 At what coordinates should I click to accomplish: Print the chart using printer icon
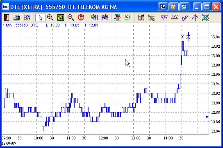[x=17, y=18]
